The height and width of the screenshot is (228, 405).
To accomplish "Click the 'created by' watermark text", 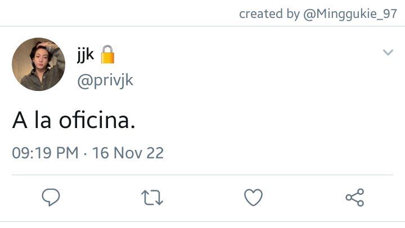I will click(x=269, y=14).
